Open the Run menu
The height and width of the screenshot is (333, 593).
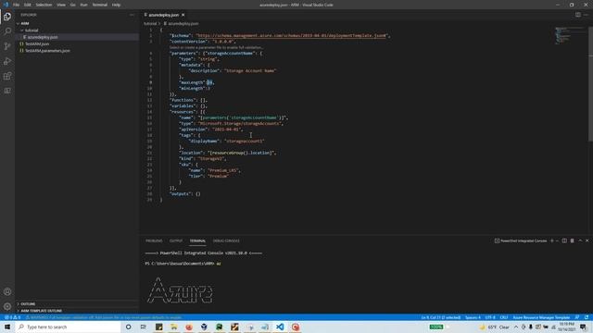point(83,5)
